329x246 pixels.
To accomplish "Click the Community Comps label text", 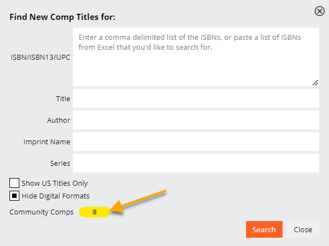I will pyautogui.click(x=41, y=212).
